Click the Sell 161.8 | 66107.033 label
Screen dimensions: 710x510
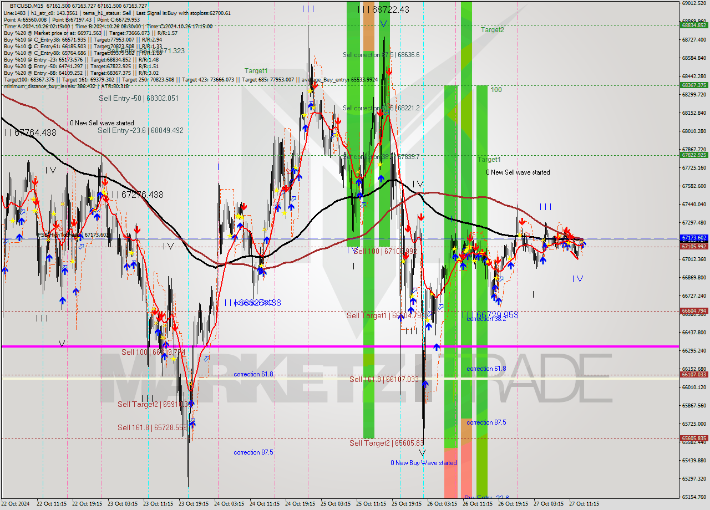[384, 379]
